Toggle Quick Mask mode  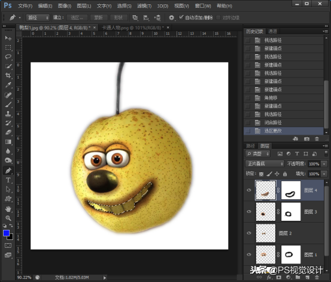pos(8,245)
